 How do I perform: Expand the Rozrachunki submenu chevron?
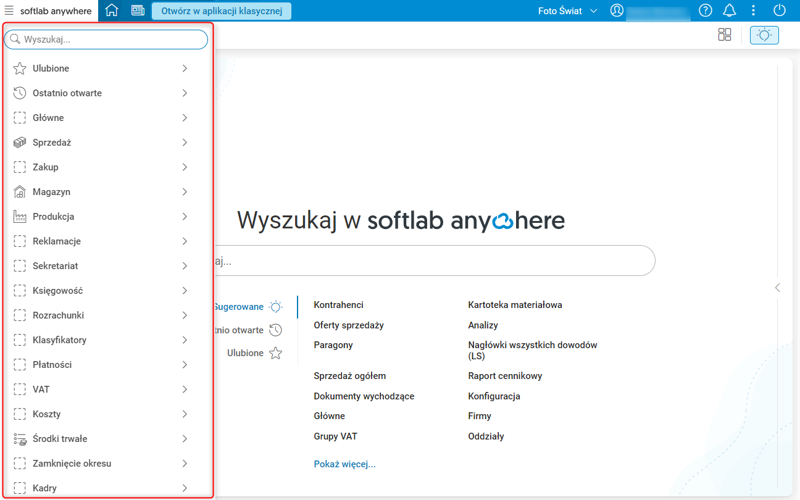click(185, 315)
